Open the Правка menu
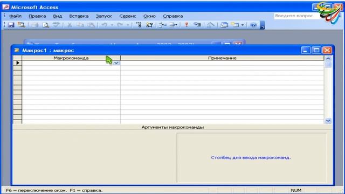The height and width of the screenshot is (194, 345). [x=37, y=16]
